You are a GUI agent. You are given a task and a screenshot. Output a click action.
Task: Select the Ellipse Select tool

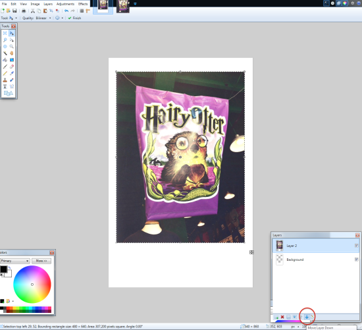click(x=5, y=47)
